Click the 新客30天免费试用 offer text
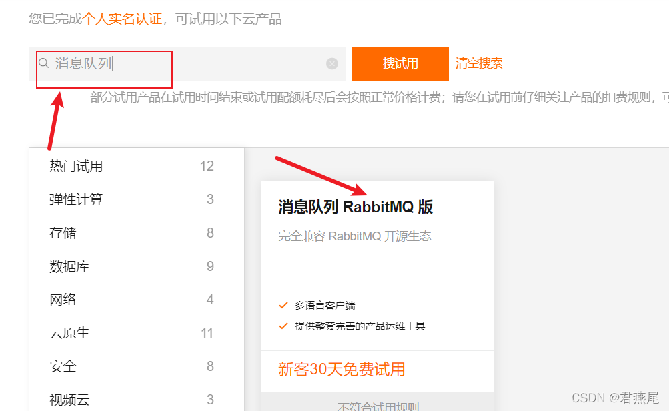The width and height of the screenshot is (669, 411). coord(342,369)
